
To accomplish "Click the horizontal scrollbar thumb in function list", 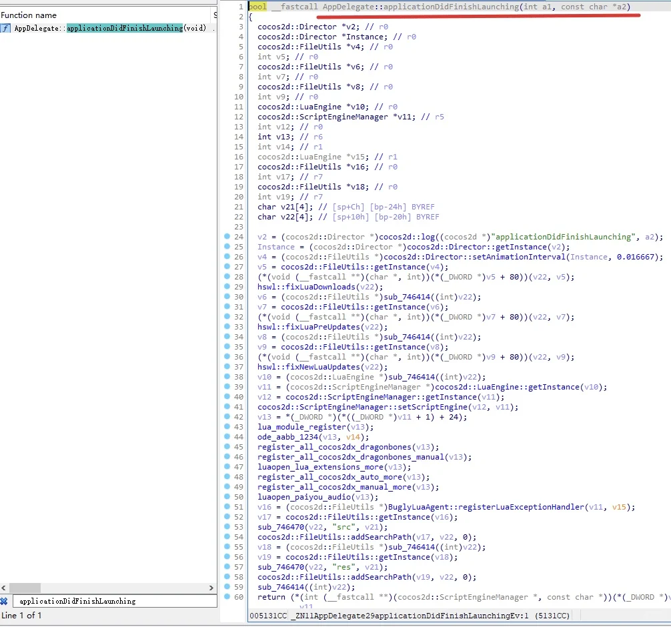I will [25, 588].
